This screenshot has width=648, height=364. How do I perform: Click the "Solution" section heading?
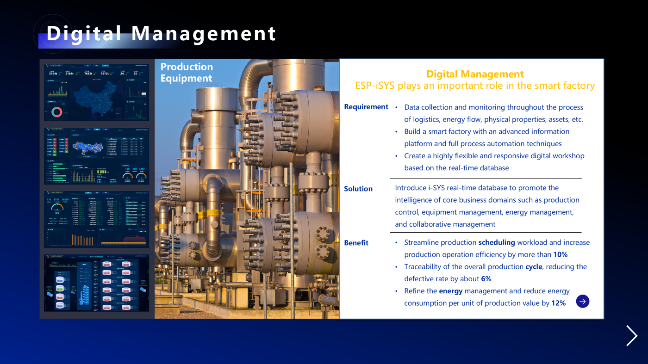coord(358,189)
